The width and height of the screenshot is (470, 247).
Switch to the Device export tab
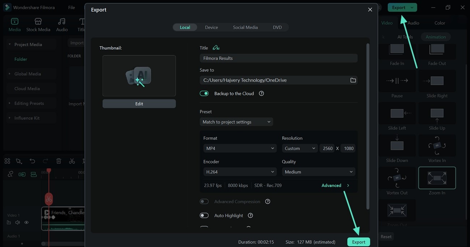[x=211, y=27]
